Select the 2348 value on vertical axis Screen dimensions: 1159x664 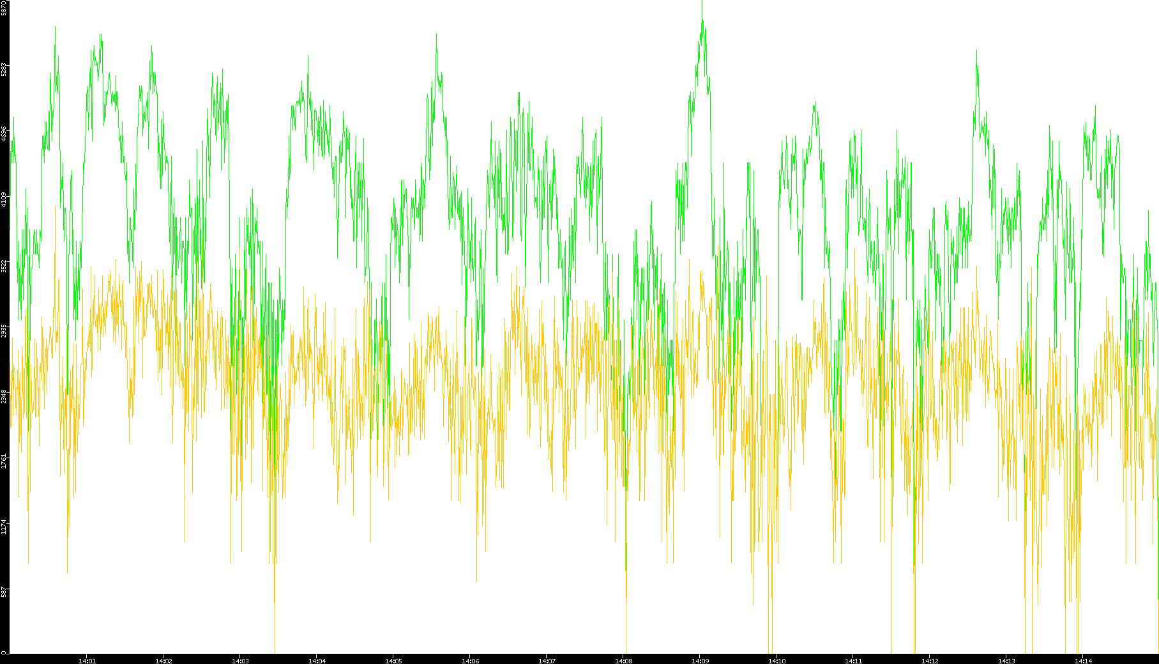pos(4,396)
